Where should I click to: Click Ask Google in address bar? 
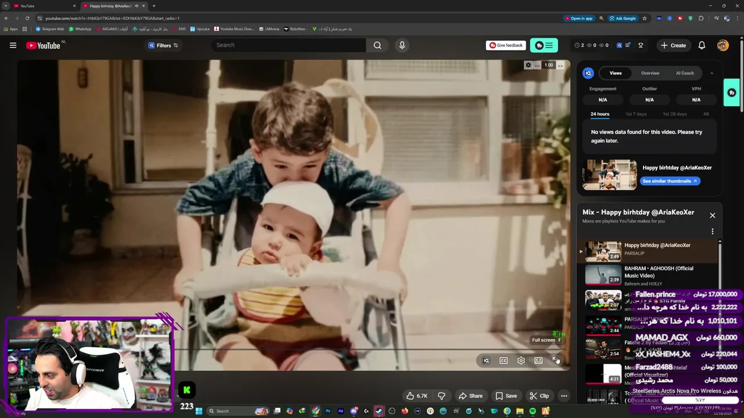click(x=623, y=18)
